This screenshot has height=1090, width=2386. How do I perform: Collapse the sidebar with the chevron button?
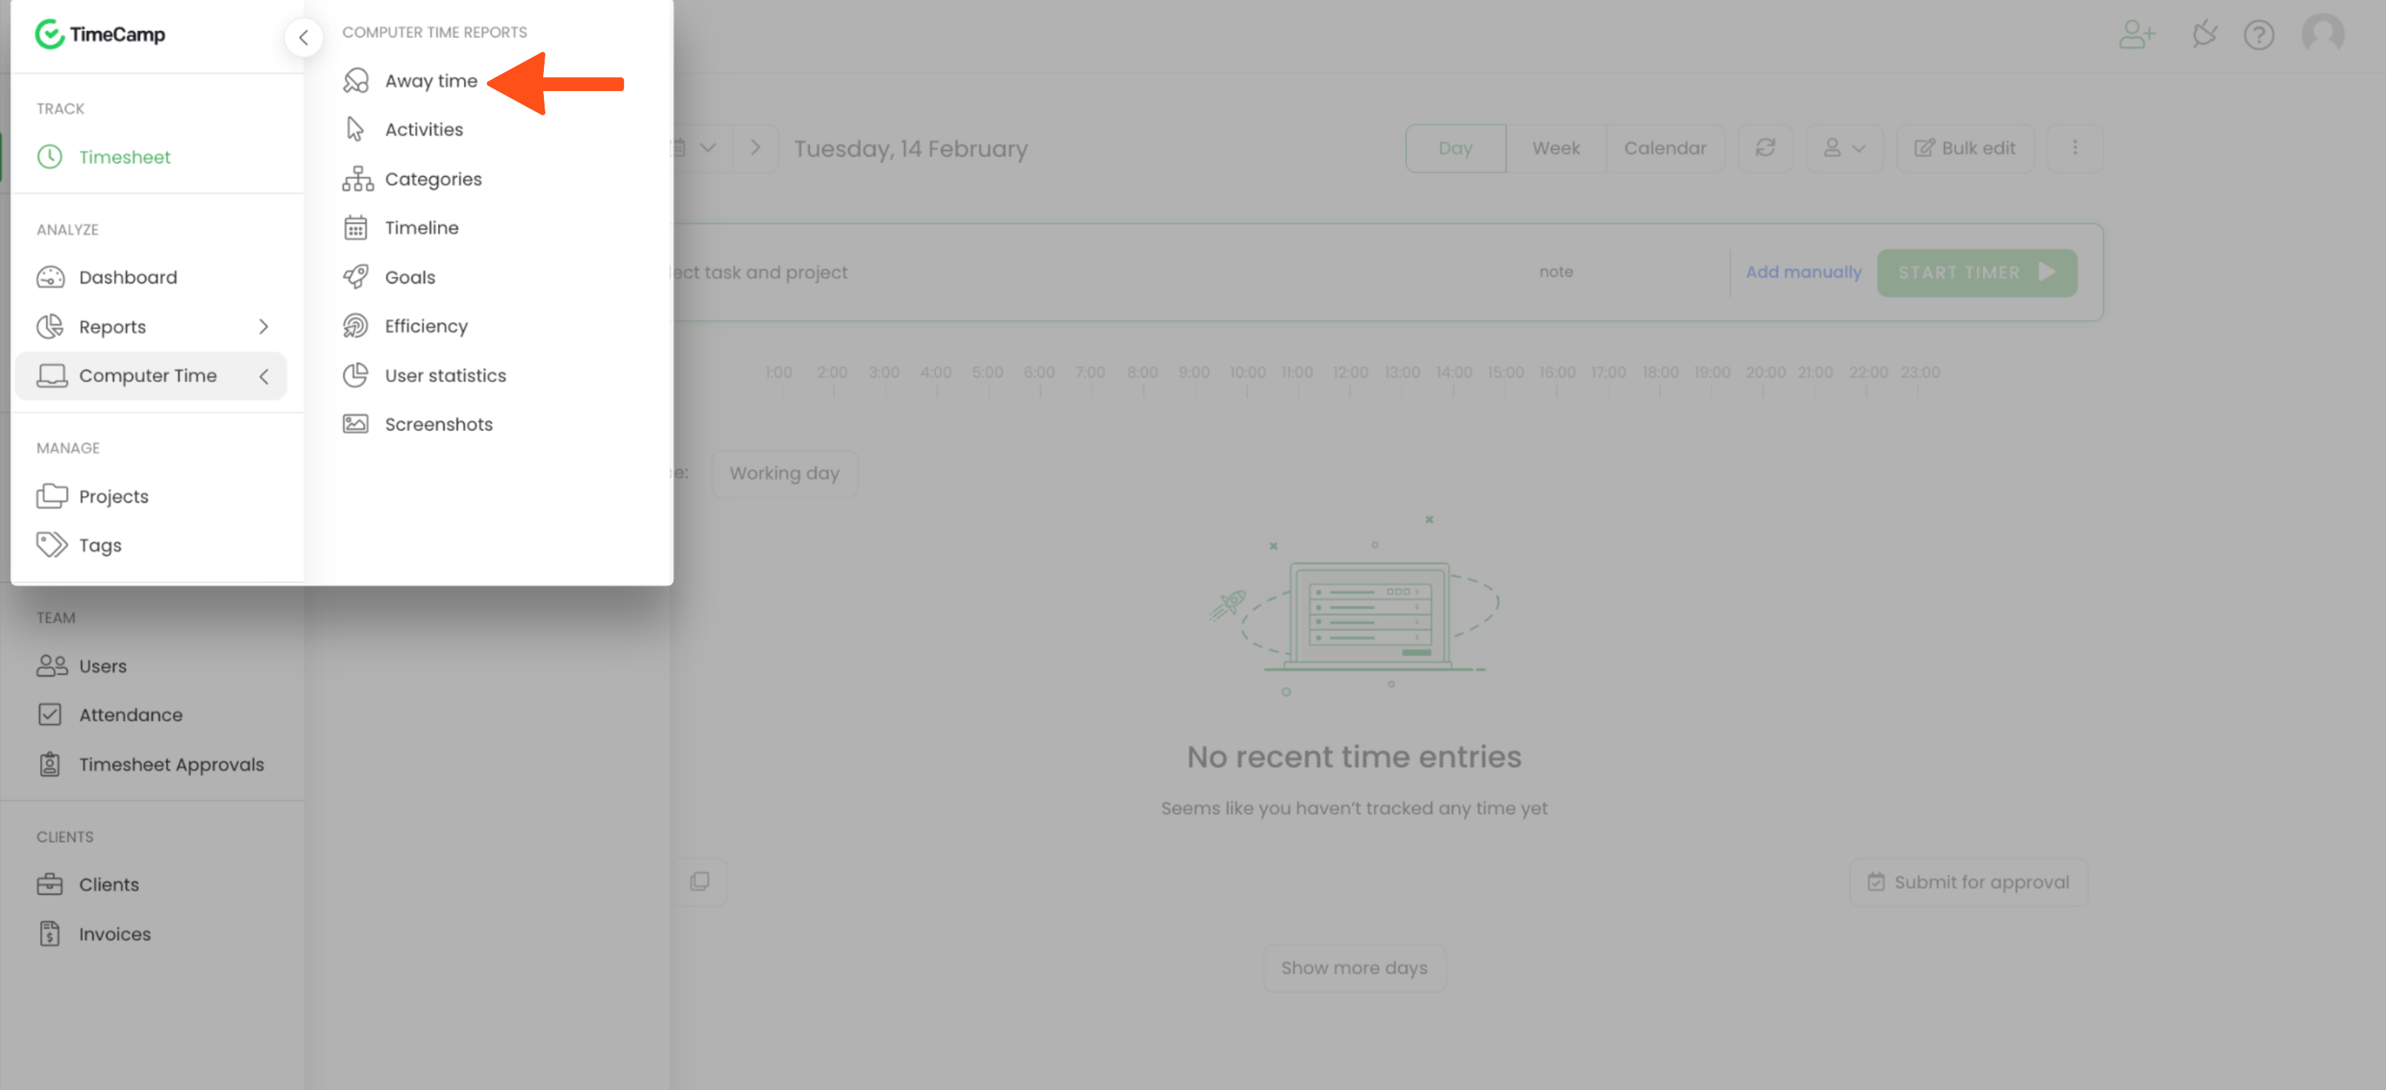point(303,38)
